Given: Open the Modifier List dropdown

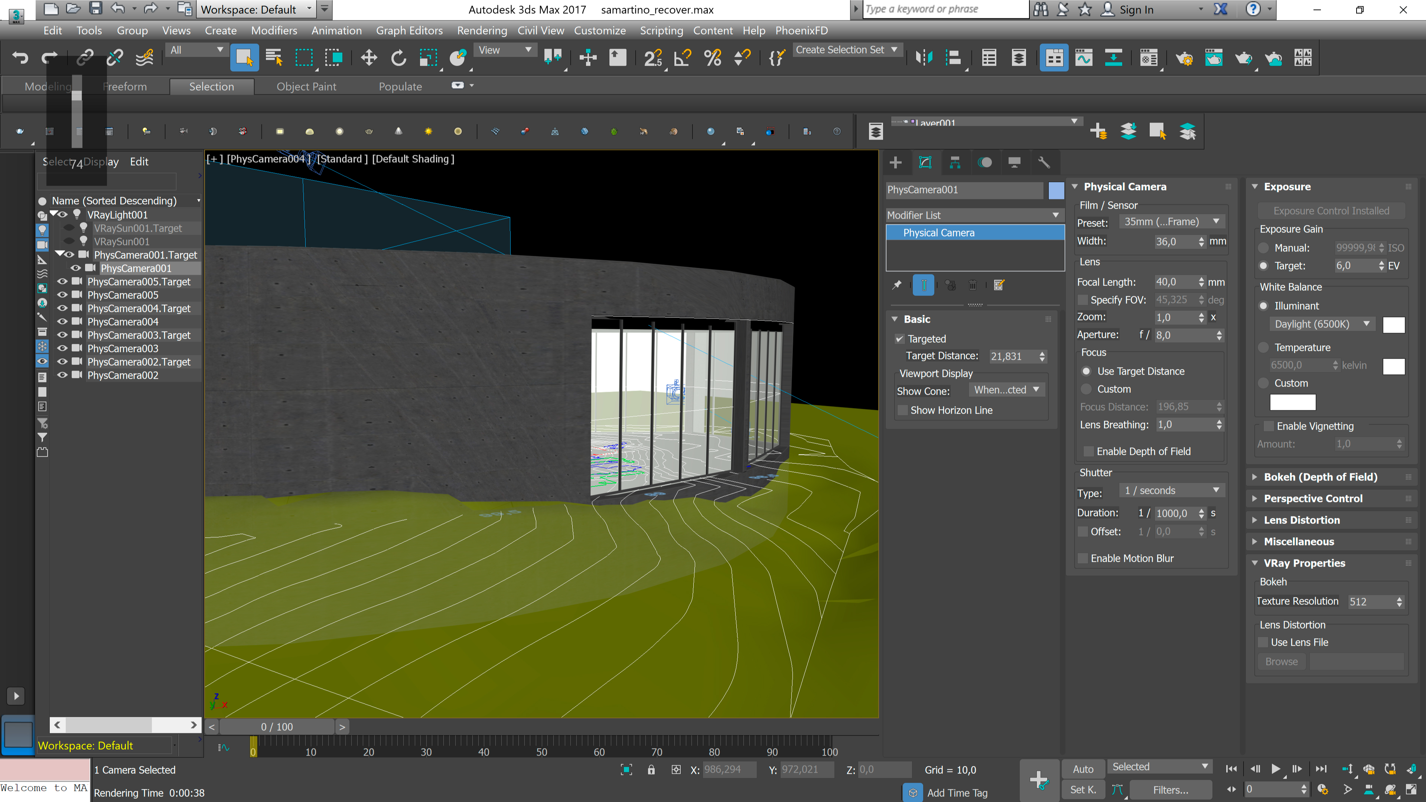Looking at the screenshot, I should 974,215.
